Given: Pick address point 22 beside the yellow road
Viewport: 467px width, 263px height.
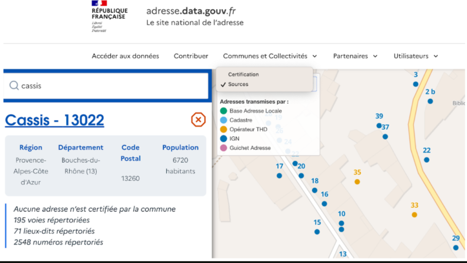Looking at the screenshot, I should pos(426,160).
